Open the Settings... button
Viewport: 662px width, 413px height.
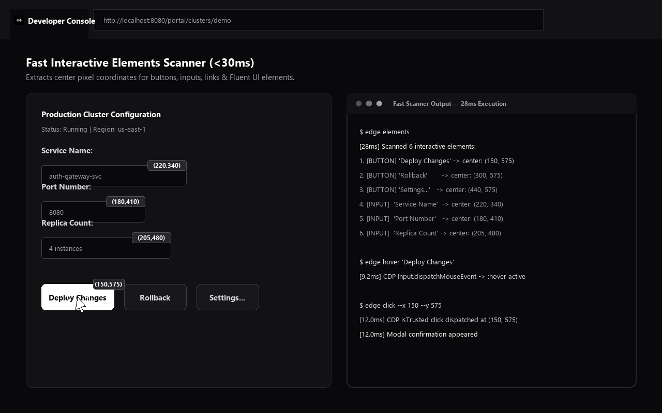tap(228, 297)
